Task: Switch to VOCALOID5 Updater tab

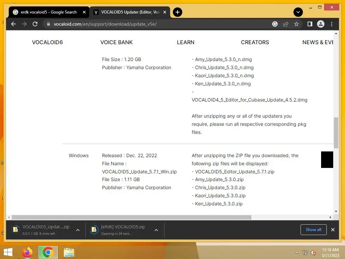Action: coord(130,12)
